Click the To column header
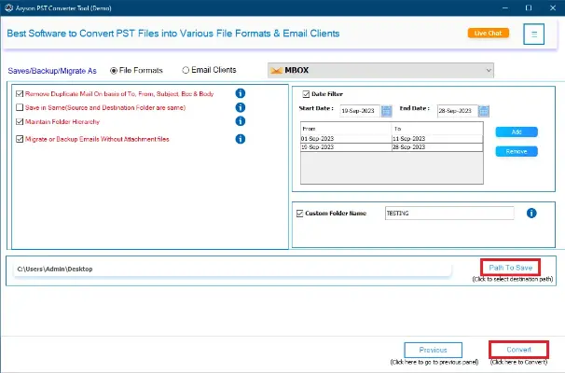Viewport: 565px width, 373px height. 437,129
